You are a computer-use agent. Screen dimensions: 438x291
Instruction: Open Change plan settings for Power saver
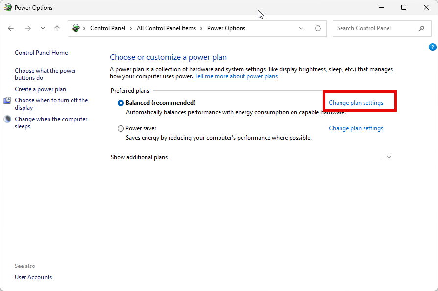coord(356,128)
